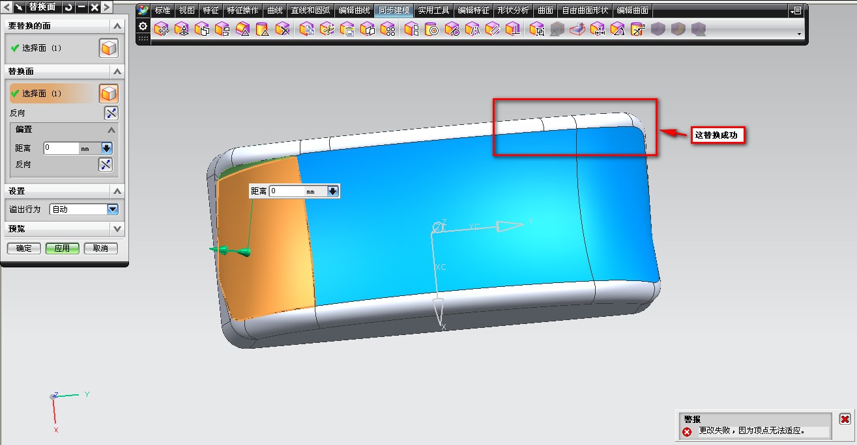Collapse the 替换面 section
Viewport: 857px width, 445px height.
coord(117,72)
